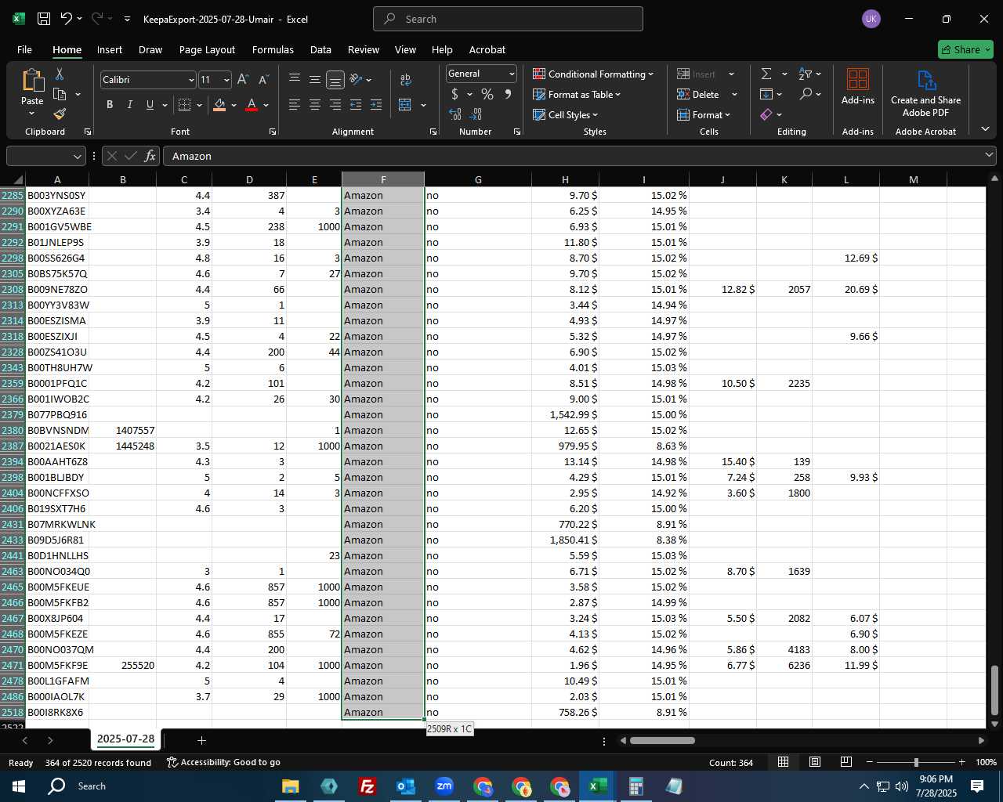Screen dimensions: 1003x802
Task: Toggle Underline formatting
Action: point(150,105)
